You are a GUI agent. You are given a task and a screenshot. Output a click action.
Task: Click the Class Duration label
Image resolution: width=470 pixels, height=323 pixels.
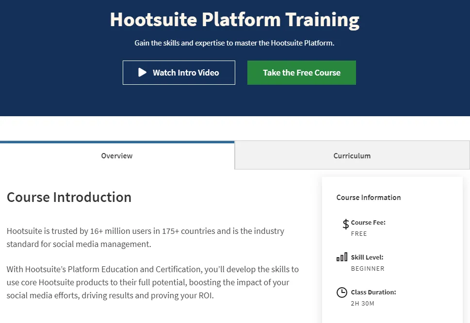(373, 292)
